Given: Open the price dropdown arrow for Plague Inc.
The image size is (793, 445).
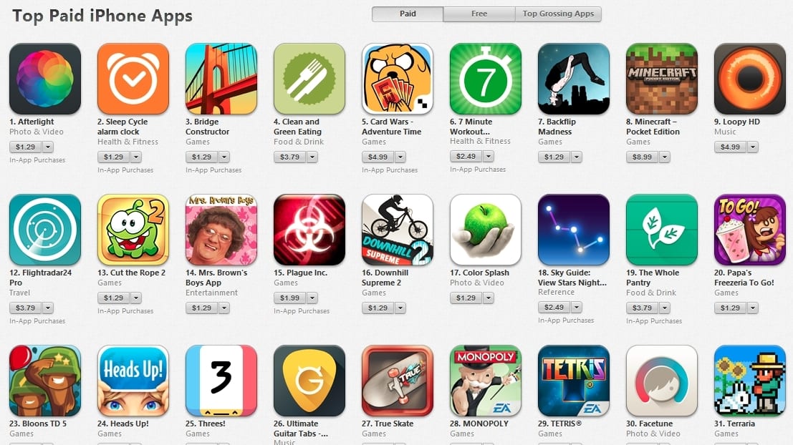Looking at the screenshot, I should 312,298.
